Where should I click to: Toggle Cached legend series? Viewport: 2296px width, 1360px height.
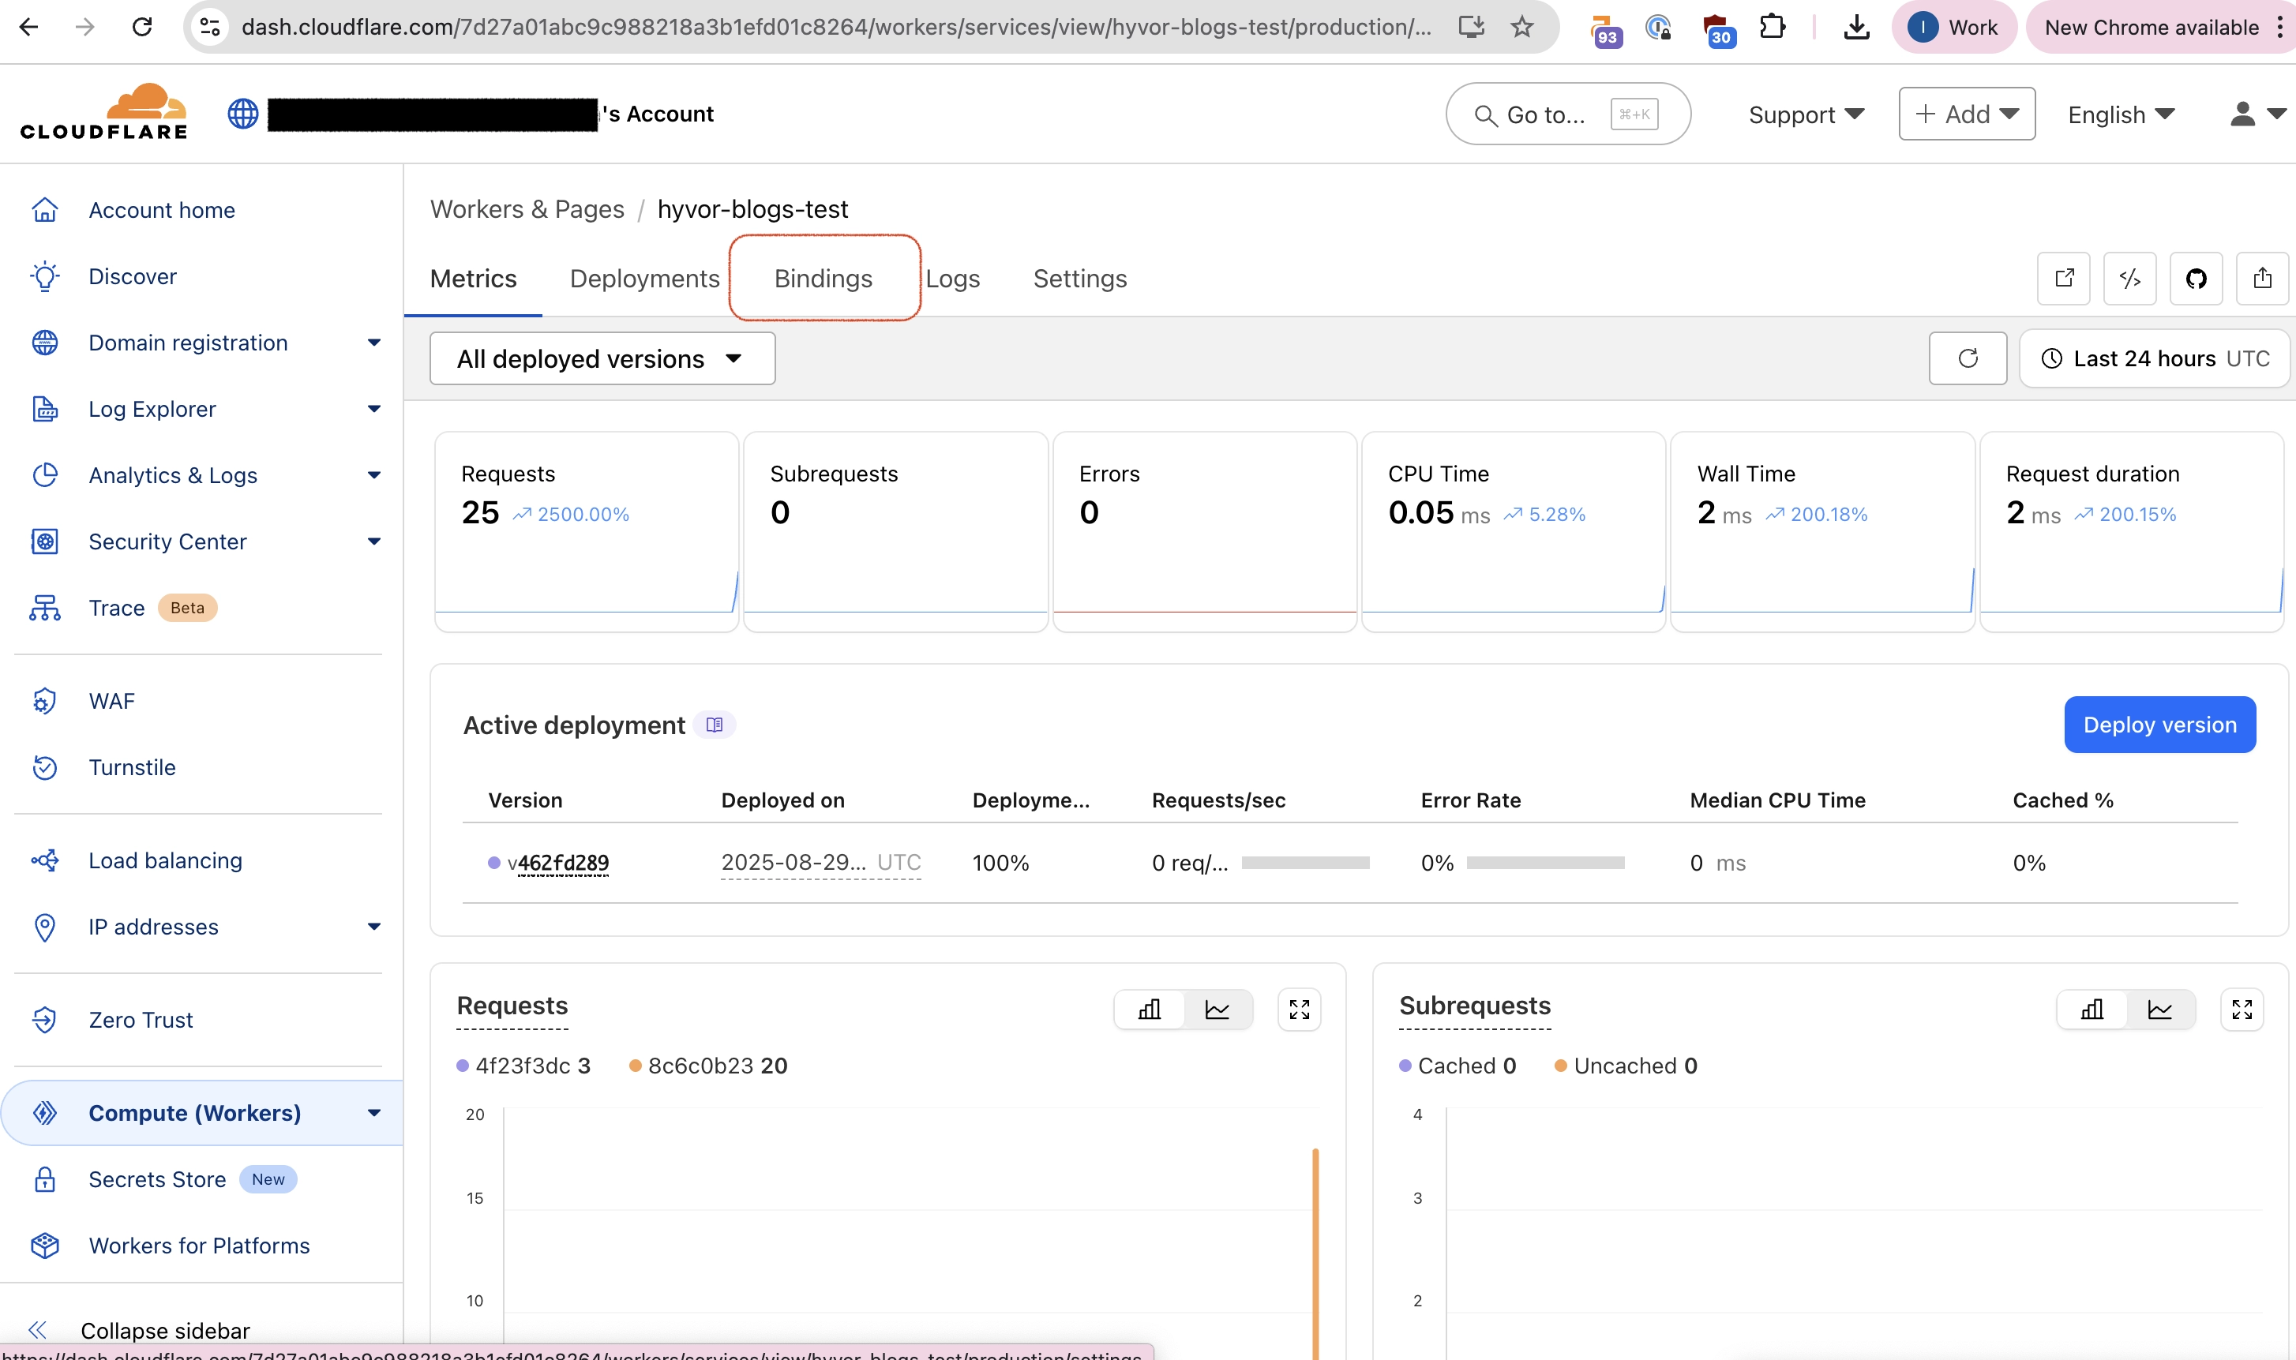(x=1458, y=1066)
